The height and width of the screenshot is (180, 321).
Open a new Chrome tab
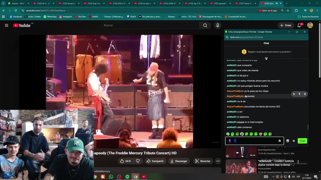point(287,3)
